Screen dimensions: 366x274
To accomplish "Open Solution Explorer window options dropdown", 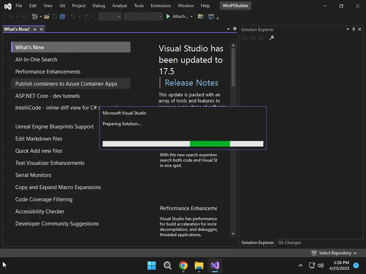I will (347, 29).
